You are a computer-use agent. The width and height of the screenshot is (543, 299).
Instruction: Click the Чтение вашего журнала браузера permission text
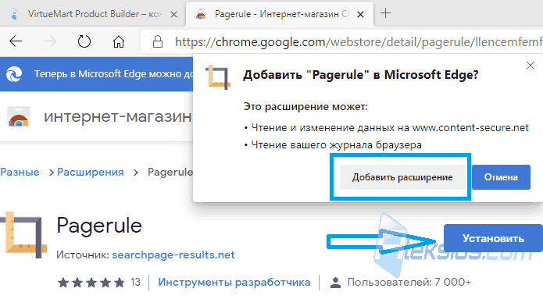336,144
